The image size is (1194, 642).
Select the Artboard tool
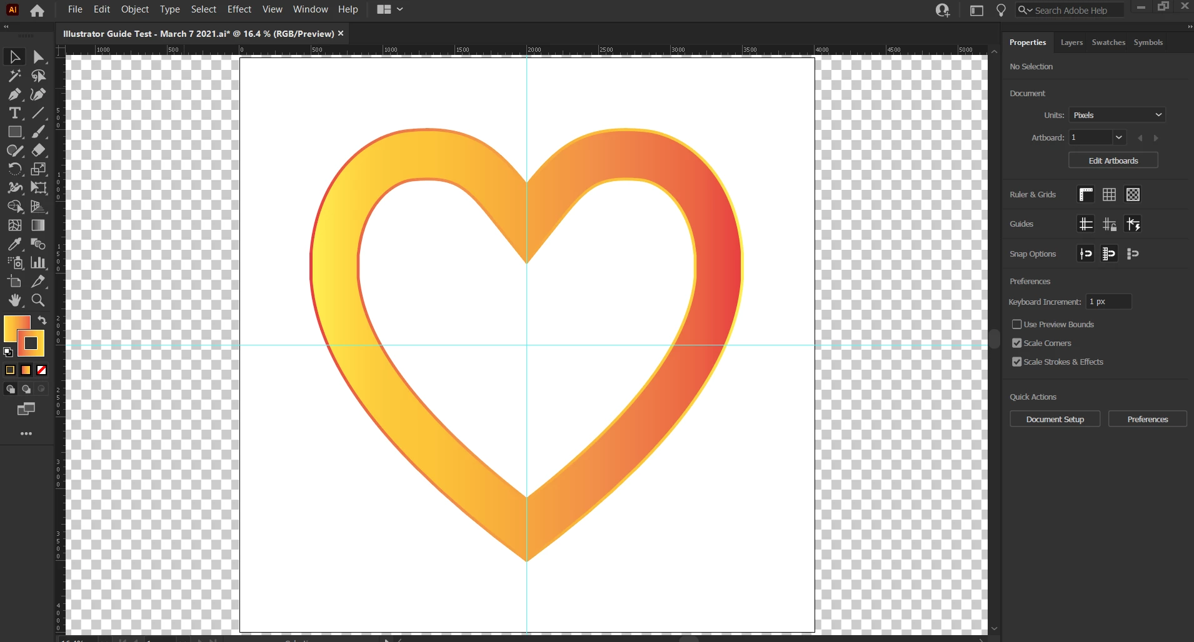click(15, 282)
